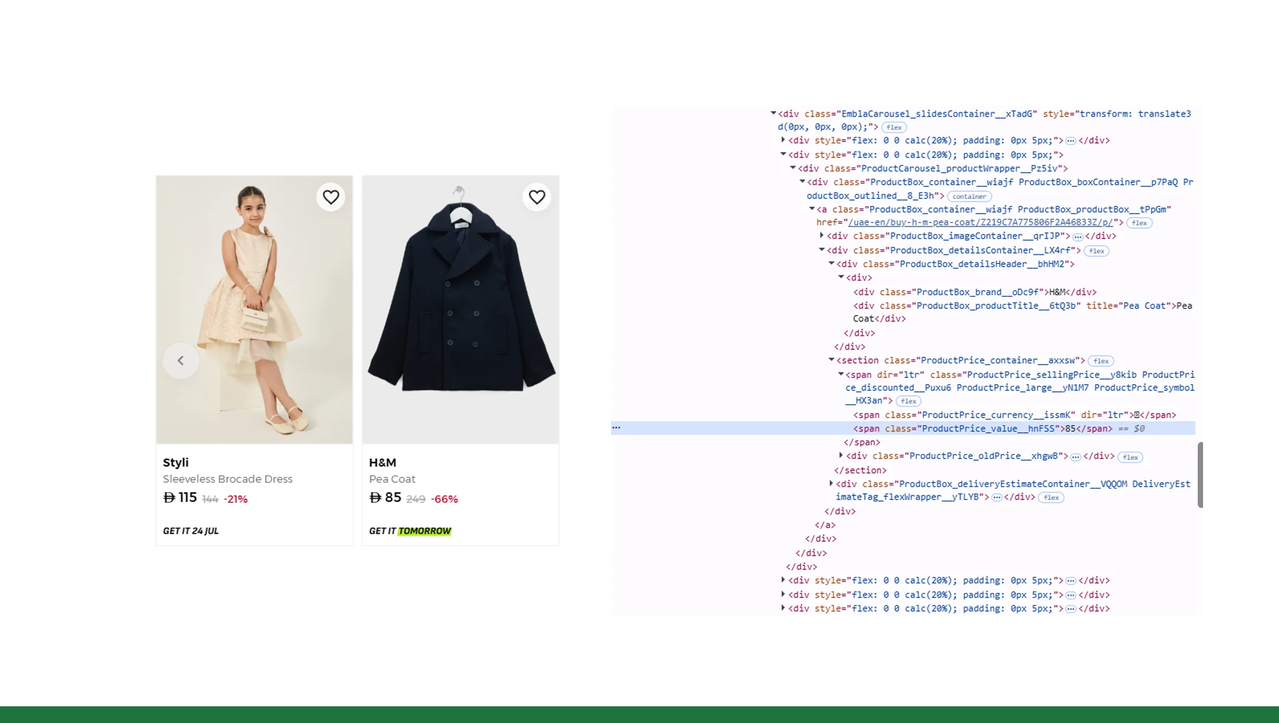Click the ellipsis inside ProductPrice_oldPrice div
This screenshot has height=723, width=1279.
tap(1075, 456)
